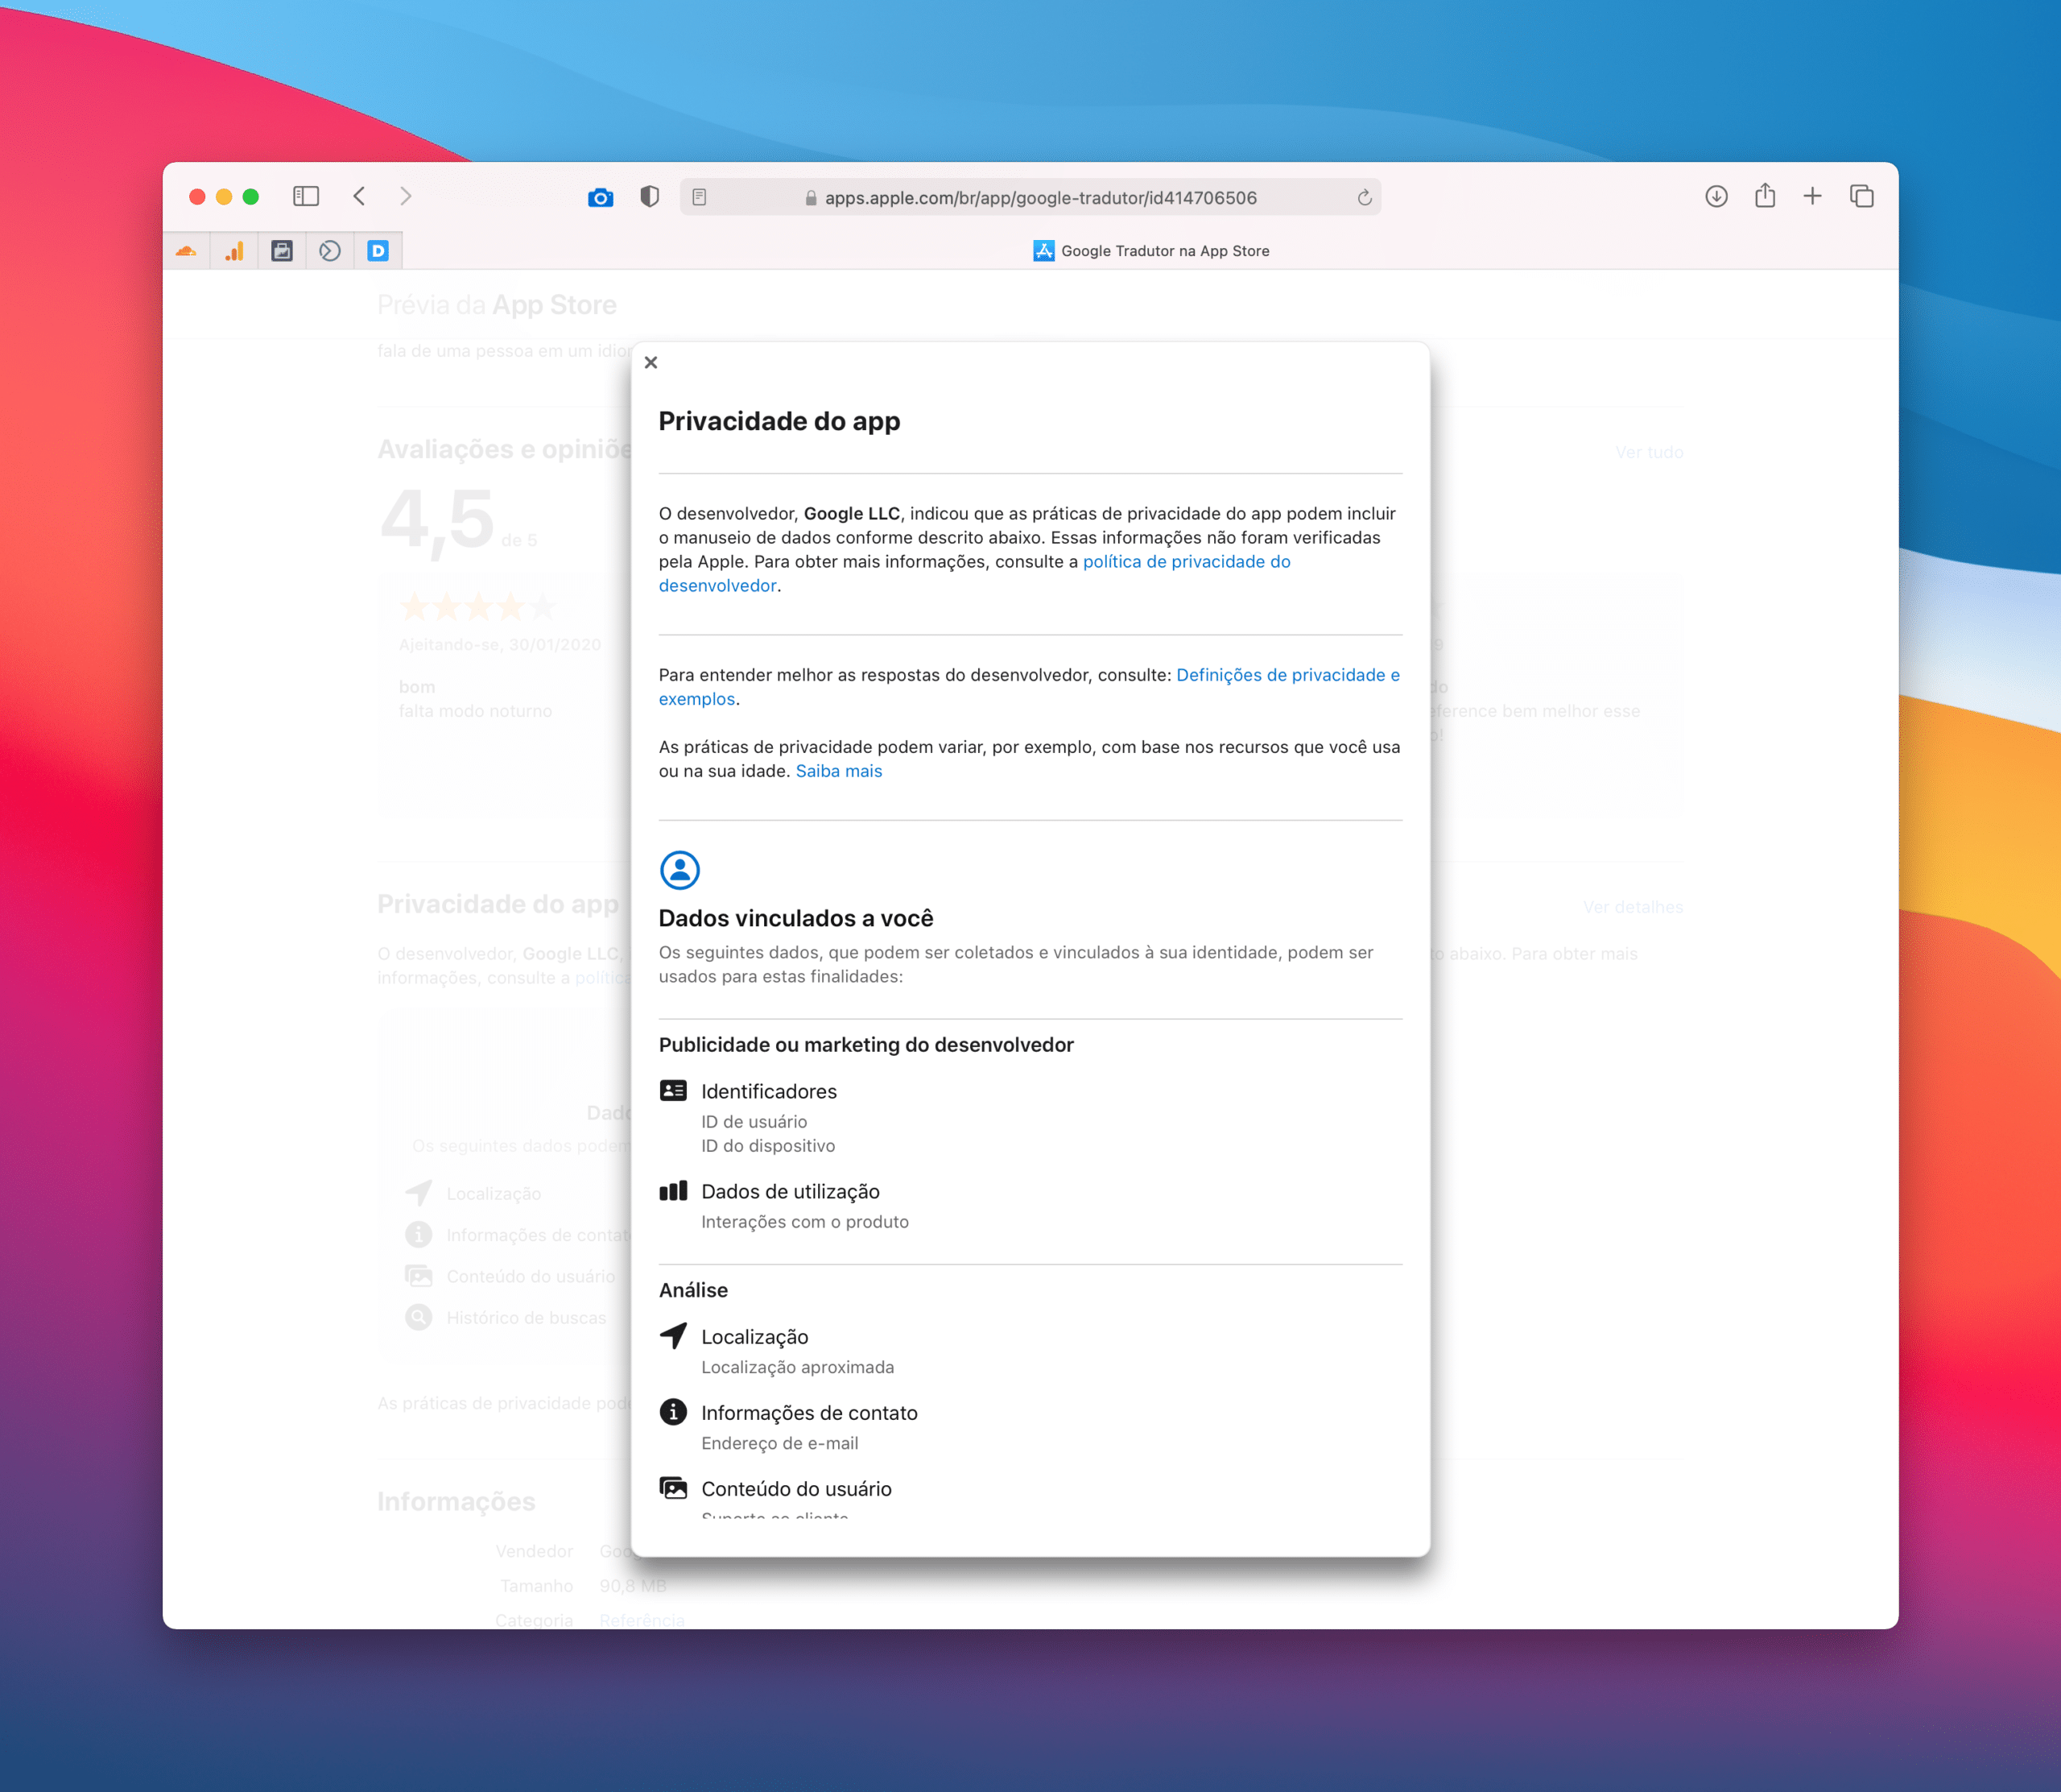Go forward with the right chevron
Viewport: 2061px width, 1792px height.
[x=406, y=196]
